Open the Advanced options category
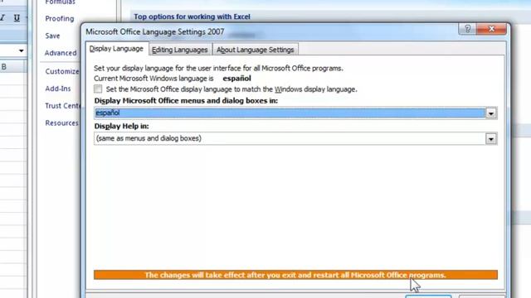Viewport: 531px width, 298px height. (61, 53)
